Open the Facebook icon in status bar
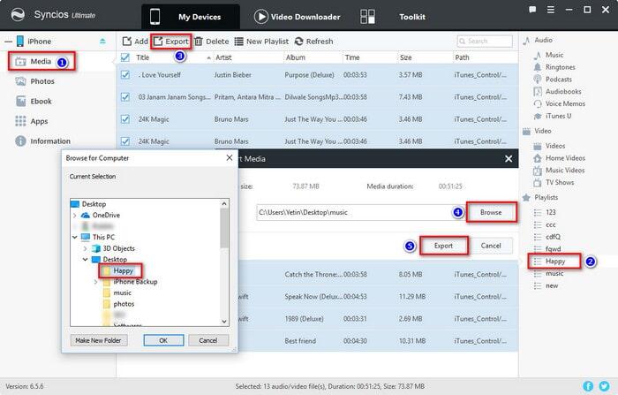 [x=588, y=386]
